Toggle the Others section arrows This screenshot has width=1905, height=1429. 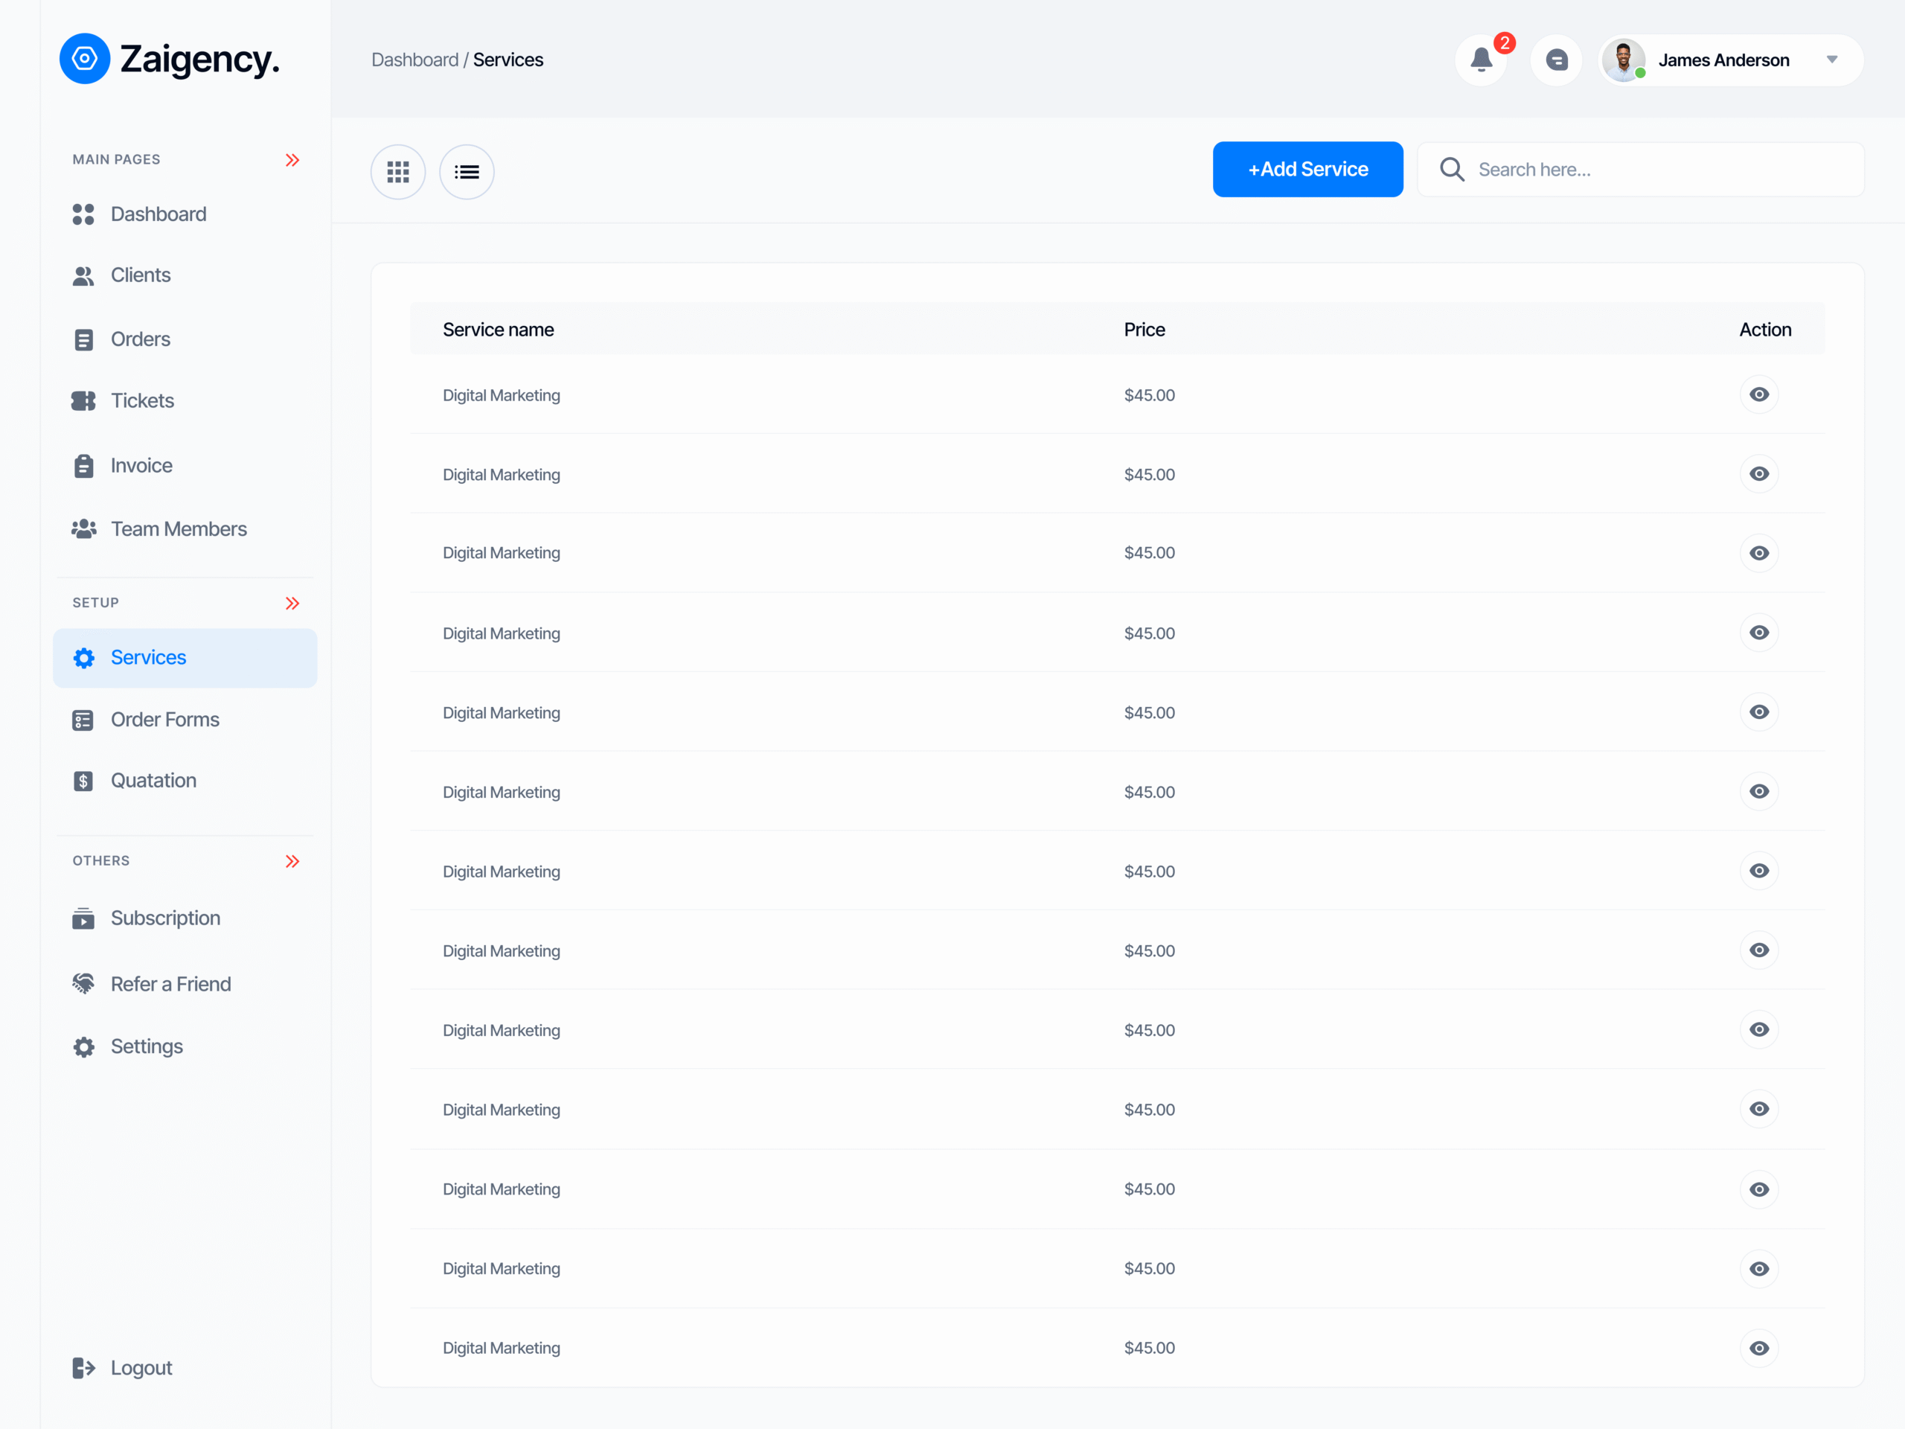292,861
